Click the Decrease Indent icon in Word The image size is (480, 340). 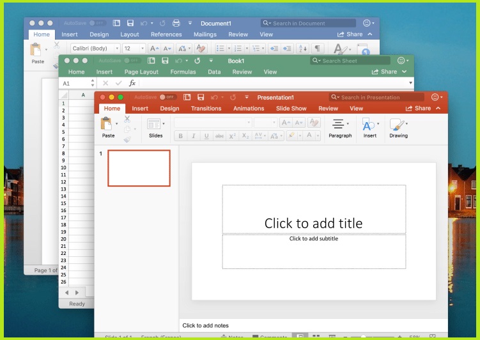coord(274,49)
